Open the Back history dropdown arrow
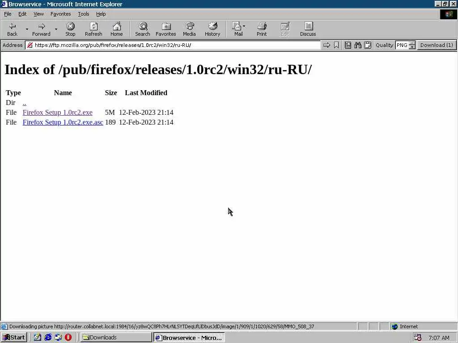The height and width of the screenshot is (343, 458). pyautogui.click(x=27, y=29)
